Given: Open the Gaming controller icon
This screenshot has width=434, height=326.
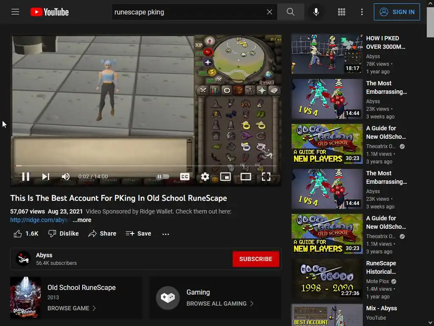Looking at the screenshot, I should tap(168, 298).
